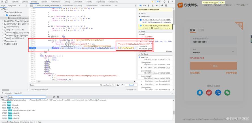Open the runtime-main.37655f7b.js file tab

point(73,5)
